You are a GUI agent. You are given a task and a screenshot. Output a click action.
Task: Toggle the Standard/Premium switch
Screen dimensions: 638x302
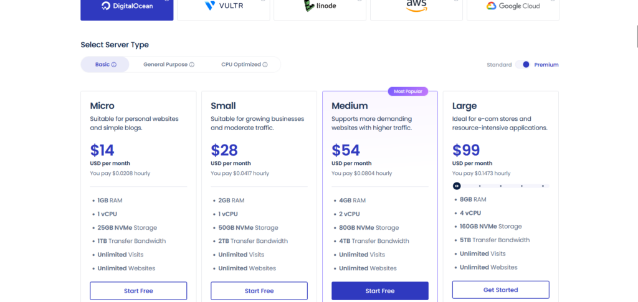523,65
